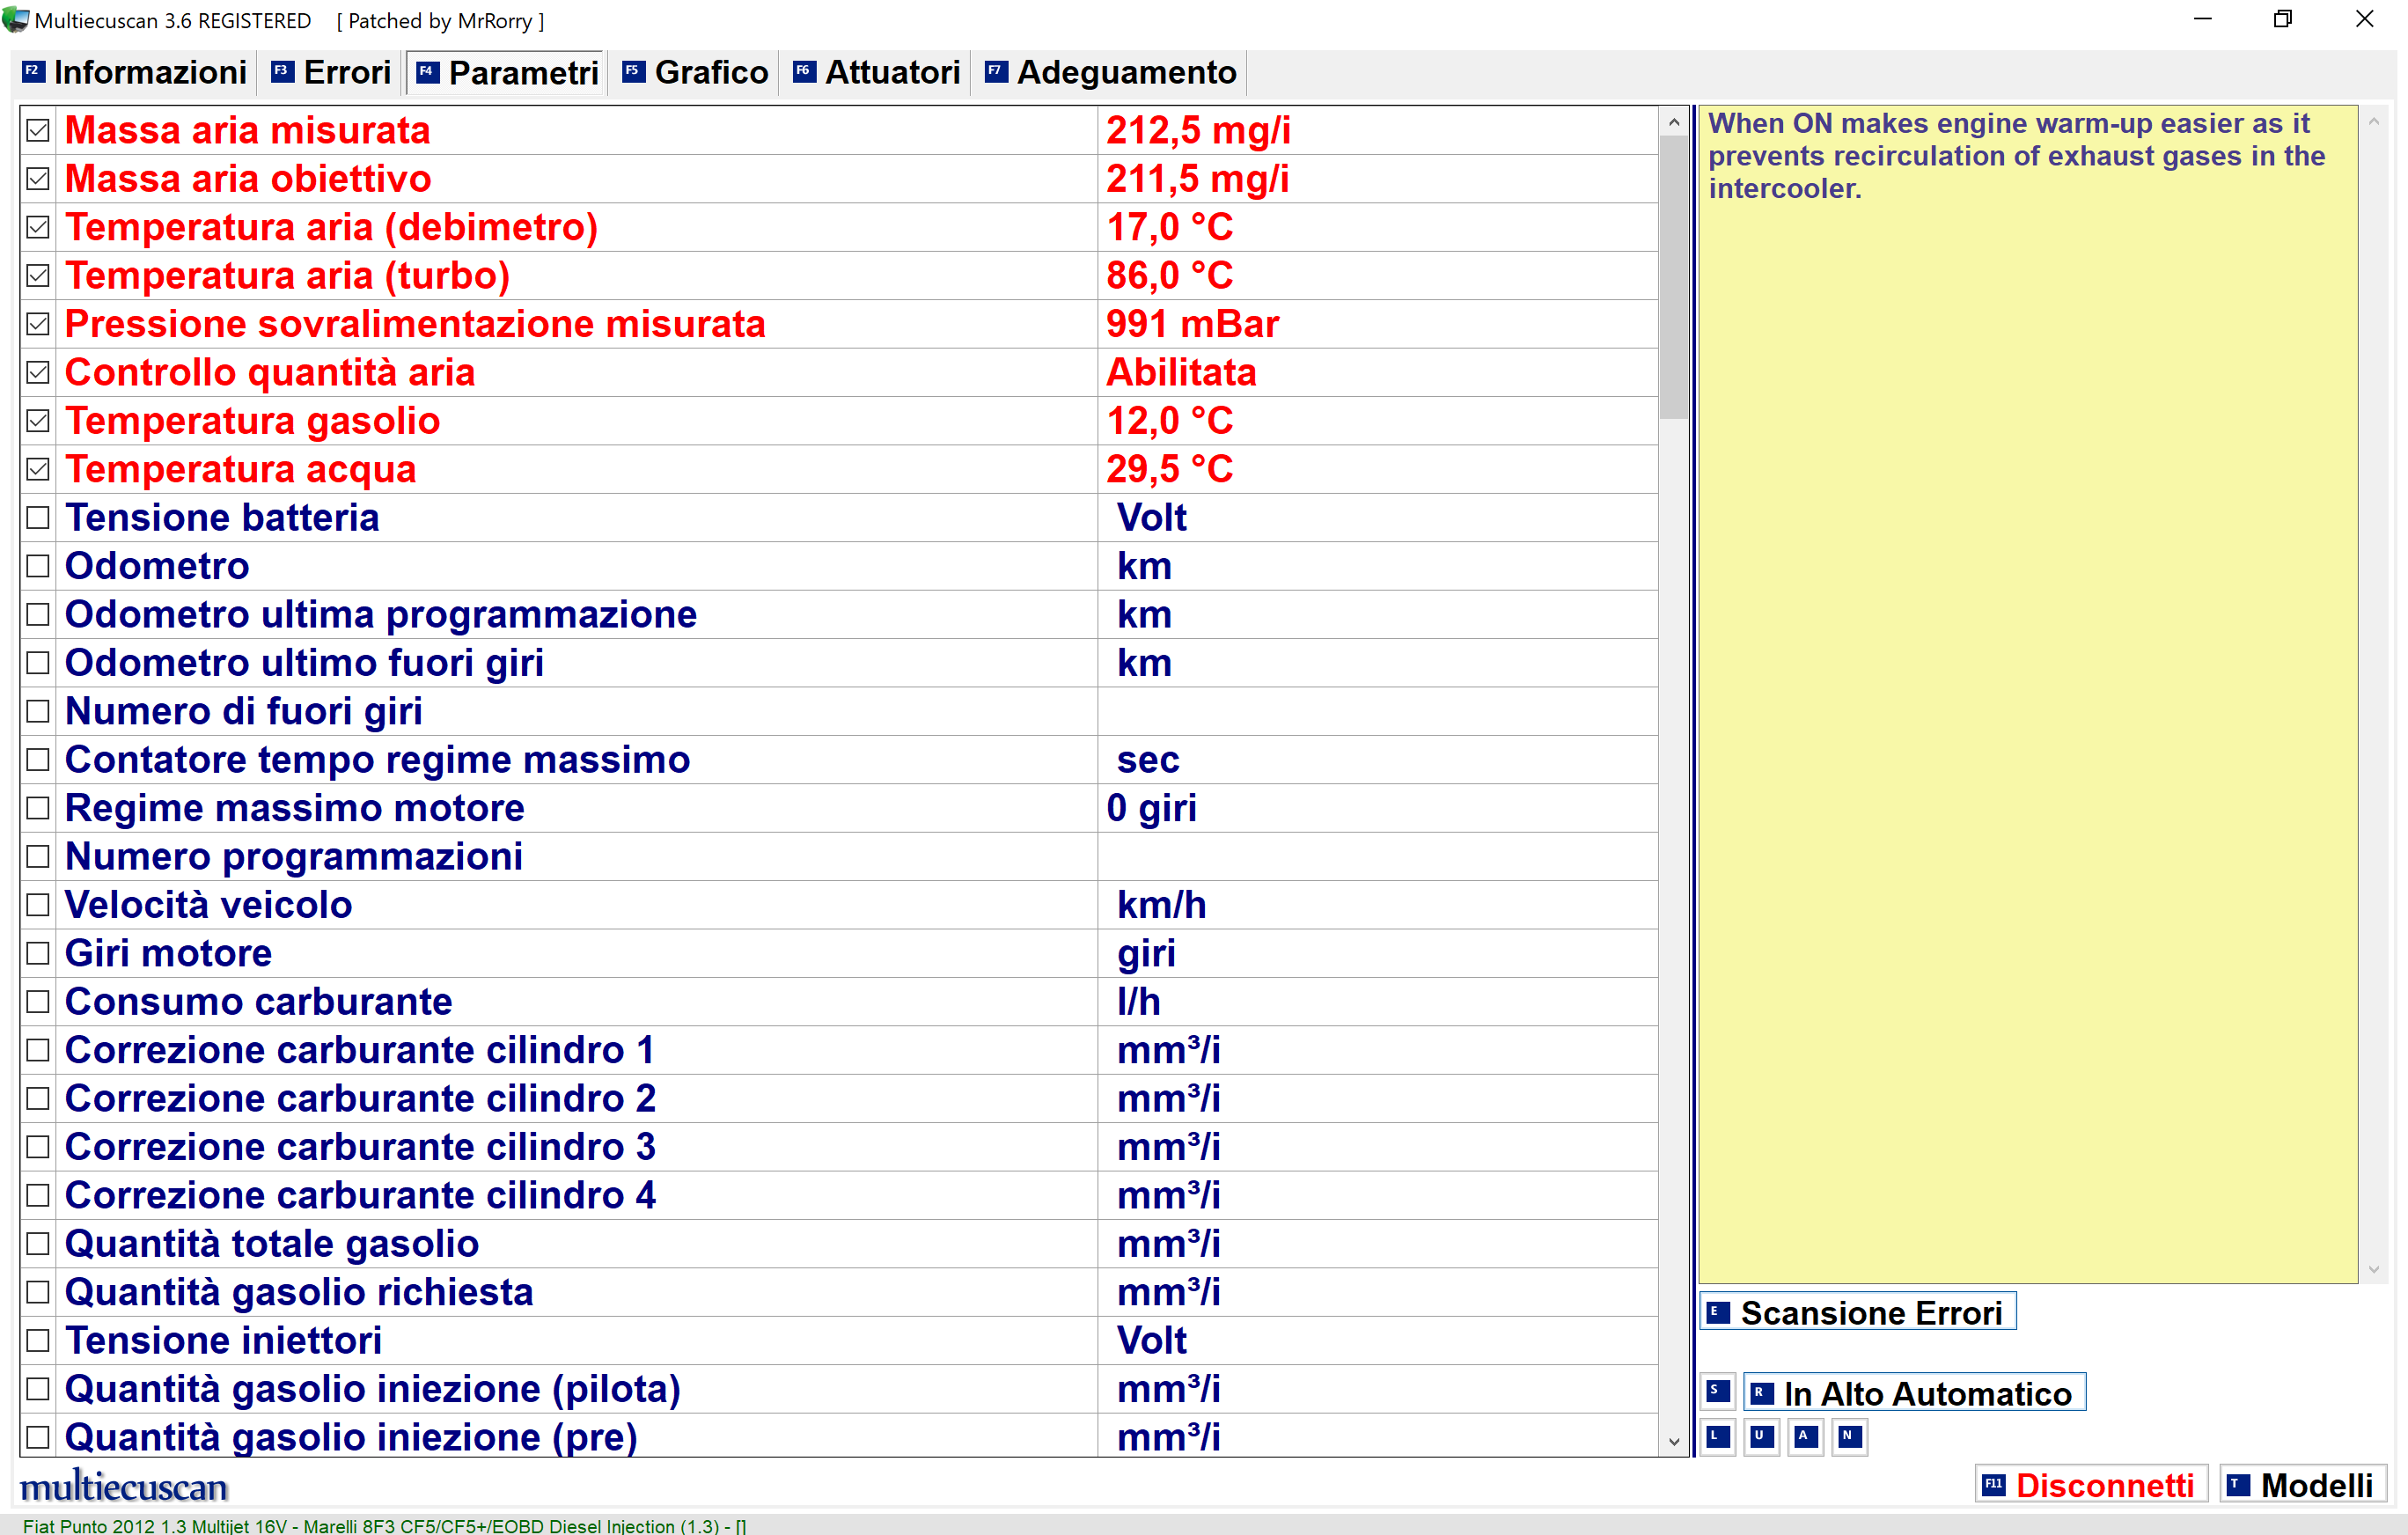Click the N shortcut button
Image resolution: width=2408 pixels, height=1535 pixels.
[1849, 1437]
